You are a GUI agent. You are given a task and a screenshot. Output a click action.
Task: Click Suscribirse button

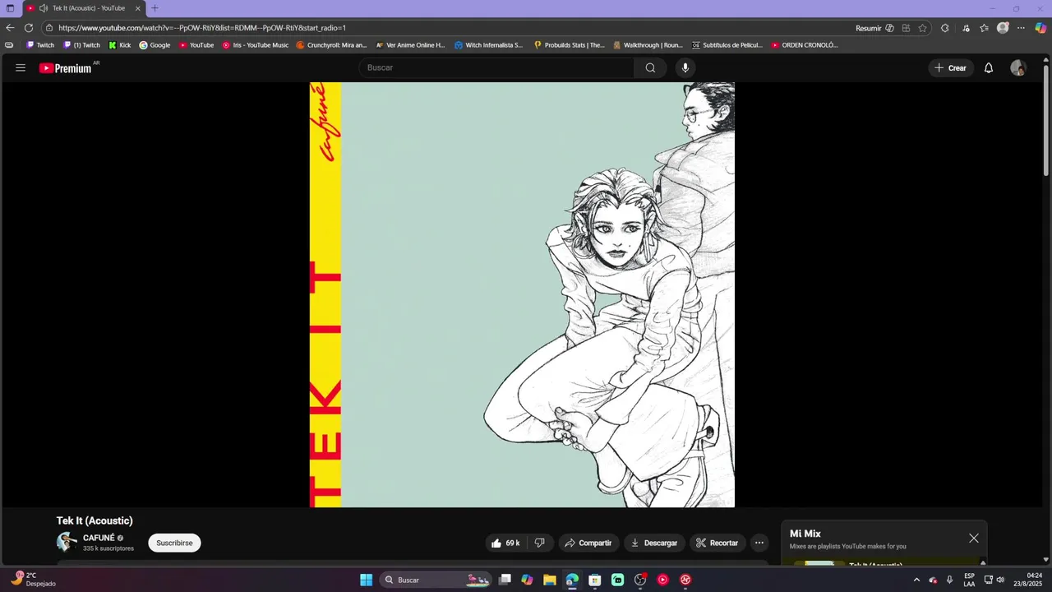tap(174, 543)
